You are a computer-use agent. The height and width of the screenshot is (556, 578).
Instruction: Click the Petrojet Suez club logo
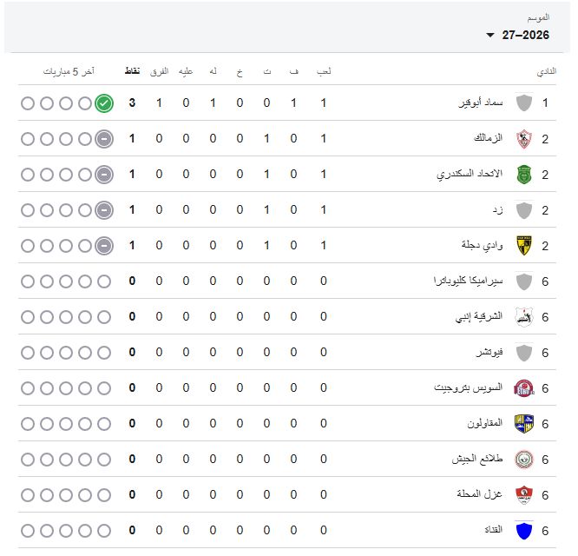[x=524, y=388]
